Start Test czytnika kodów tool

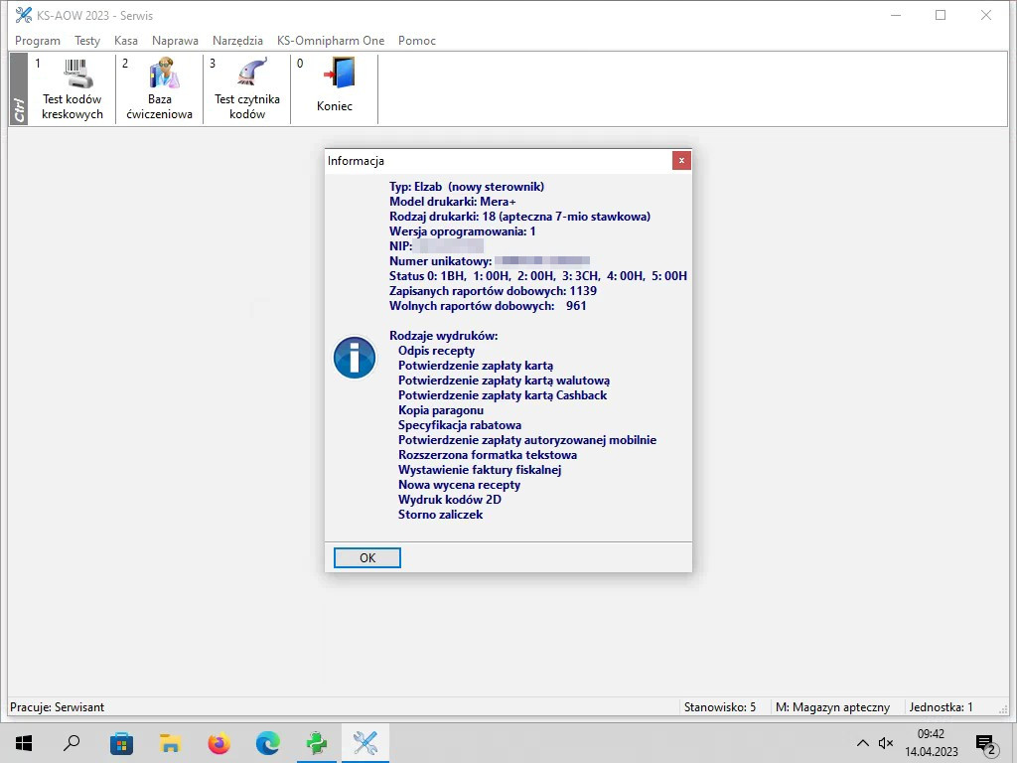[247, 88]
